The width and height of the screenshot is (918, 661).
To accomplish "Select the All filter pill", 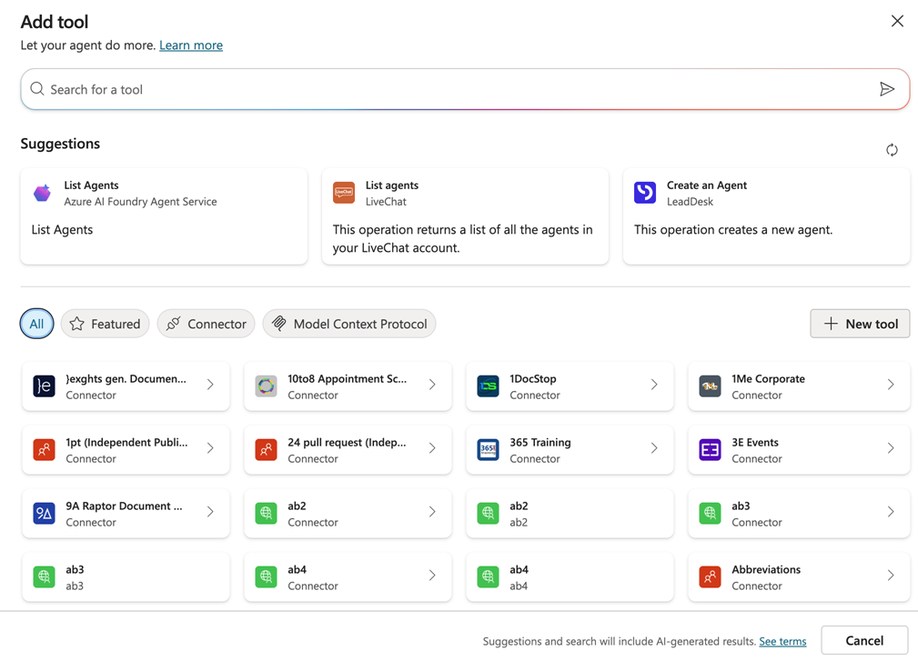I will (x=36, y=324).
